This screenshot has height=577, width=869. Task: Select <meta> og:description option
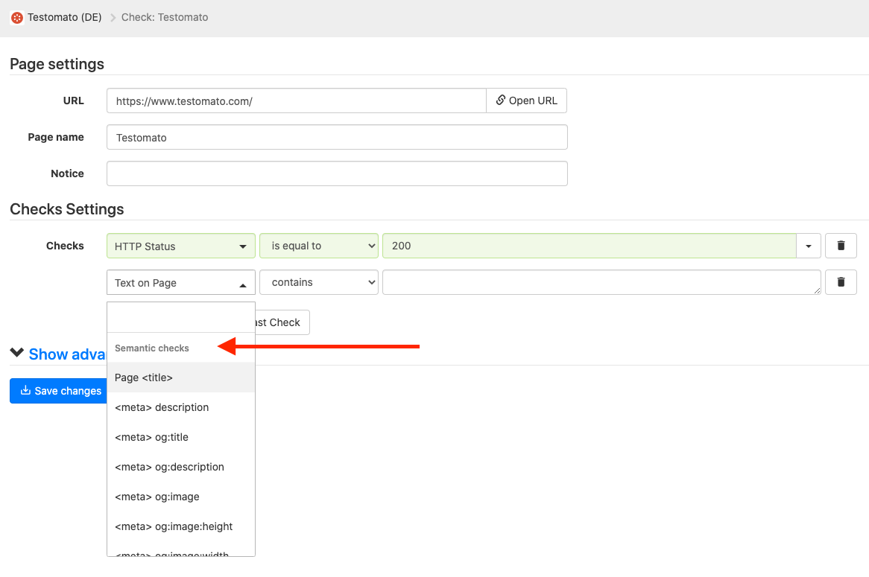pyautogui.click(x=180, y=468)
